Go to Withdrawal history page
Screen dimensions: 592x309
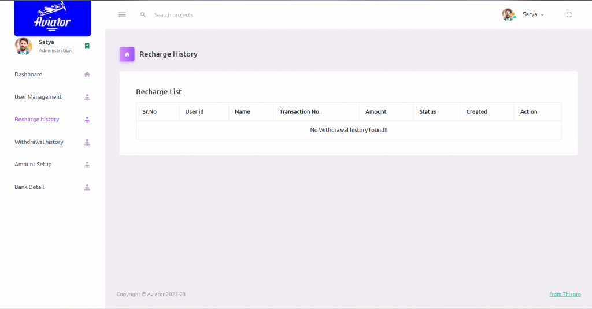click(39, 142)
